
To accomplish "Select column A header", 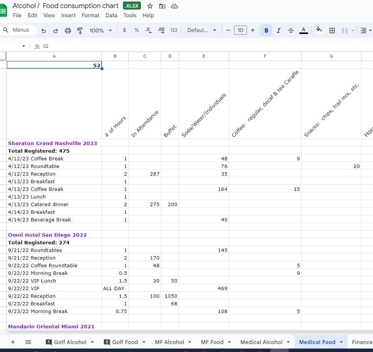I will (x=54, y=57).
